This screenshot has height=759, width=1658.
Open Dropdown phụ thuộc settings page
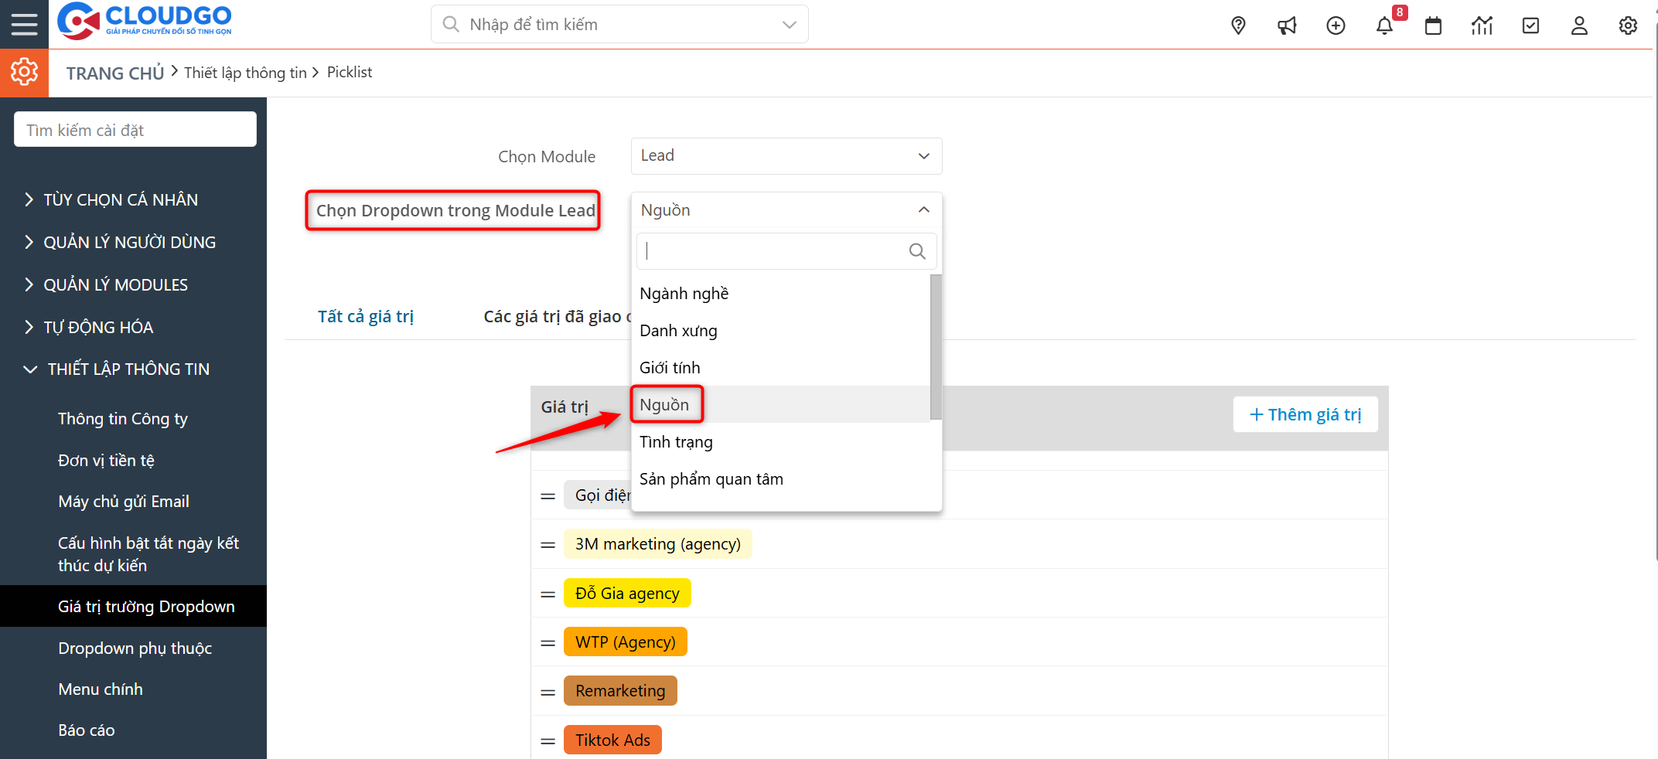coord(135,648)
